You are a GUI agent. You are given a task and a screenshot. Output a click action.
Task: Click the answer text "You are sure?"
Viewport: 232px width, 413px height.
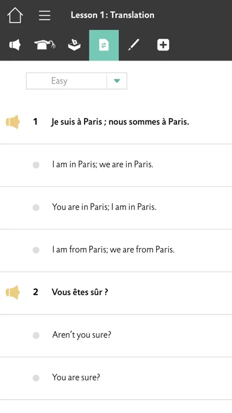tap(76, 377)
